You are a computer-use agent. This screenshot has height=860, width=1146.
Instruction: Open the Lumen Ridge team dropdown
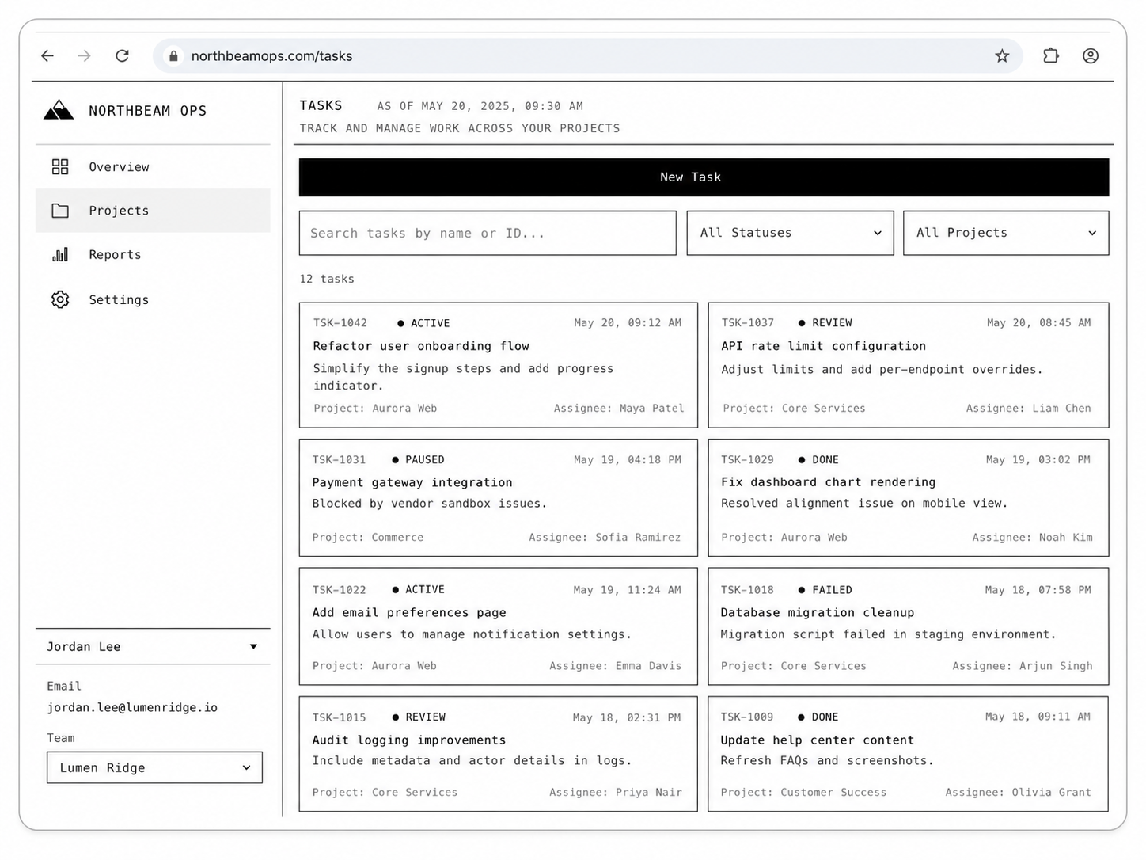[x=154, y=767]
